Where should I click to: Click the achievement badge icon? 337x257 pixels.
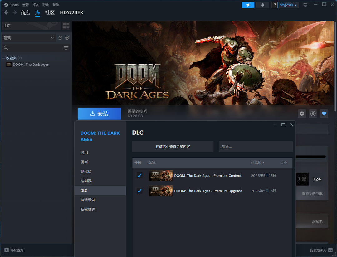[302, 179]
